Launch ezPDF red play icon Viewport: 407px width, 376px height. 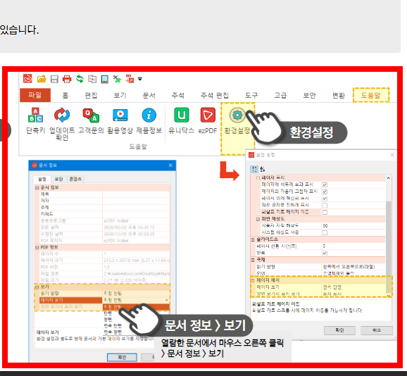pyautogui.click(x=208, y=115)
